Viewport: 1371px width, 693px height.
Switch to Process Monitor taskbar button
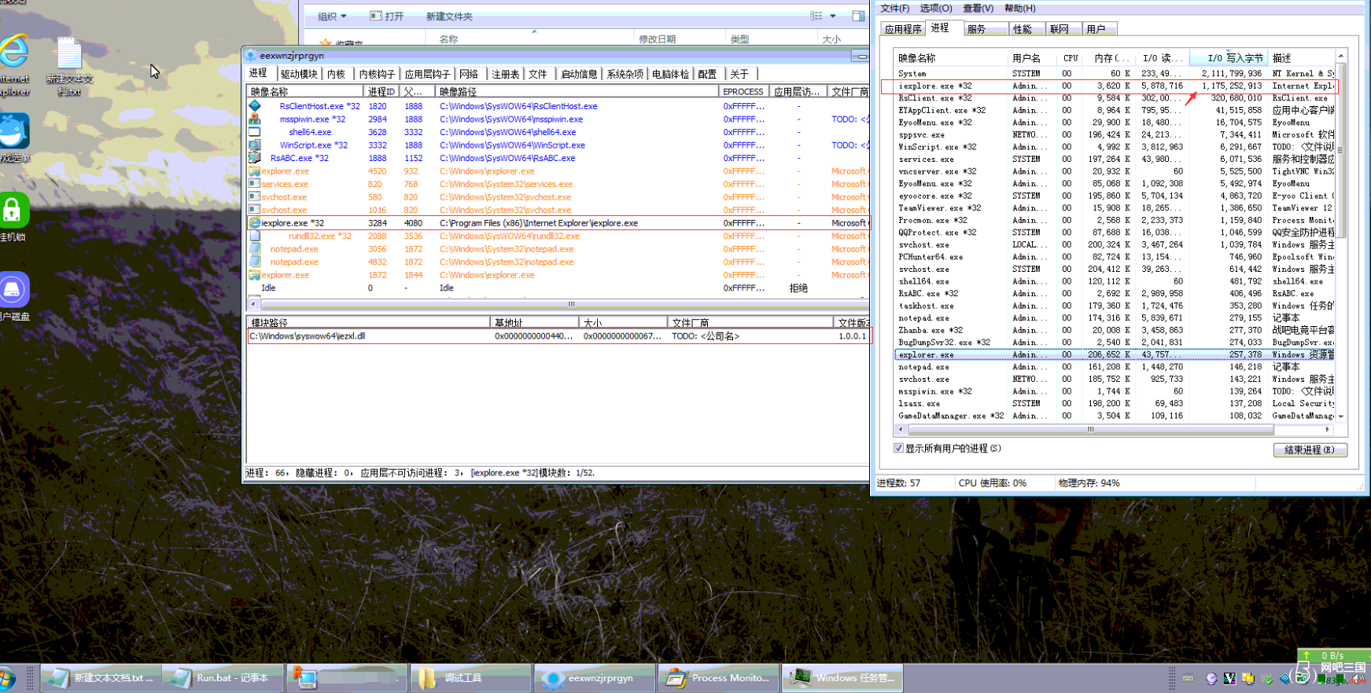718,678
